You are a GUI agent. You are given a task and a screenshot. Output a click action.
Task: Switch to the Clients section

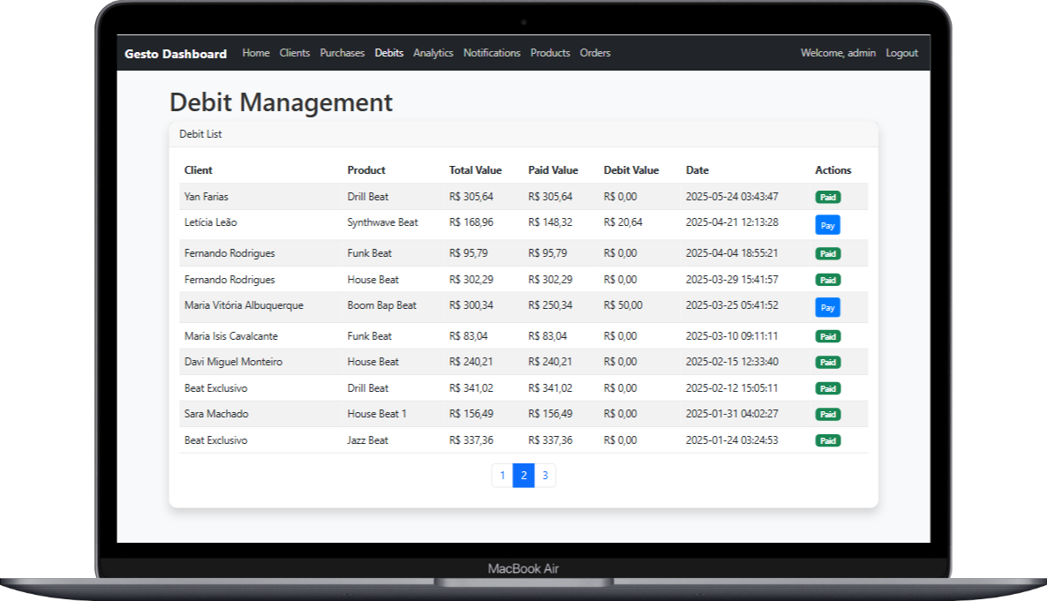click(x=295, y=53)
